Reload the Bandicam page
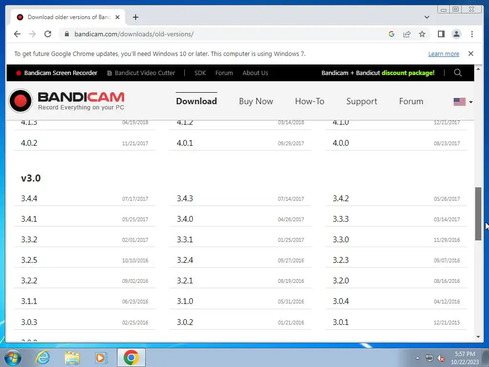Viewport: 489px width, 367px height. 48,34
